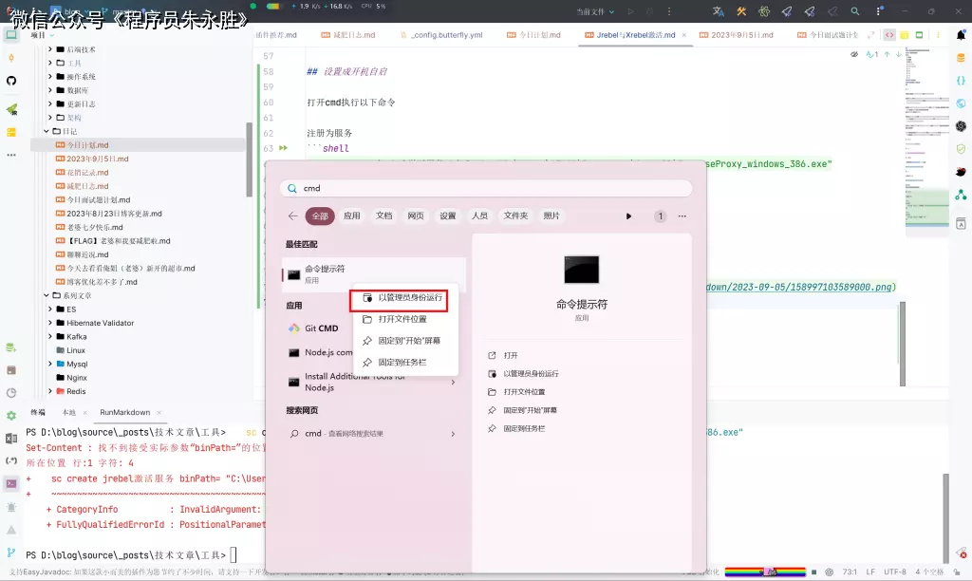Open the GitHub tool window in left sidebar
972x581 pixels.
11,81
